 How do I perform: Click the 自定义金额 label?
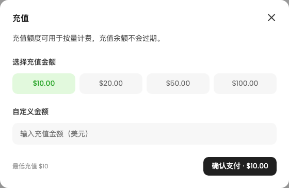[x=30, y=112]
